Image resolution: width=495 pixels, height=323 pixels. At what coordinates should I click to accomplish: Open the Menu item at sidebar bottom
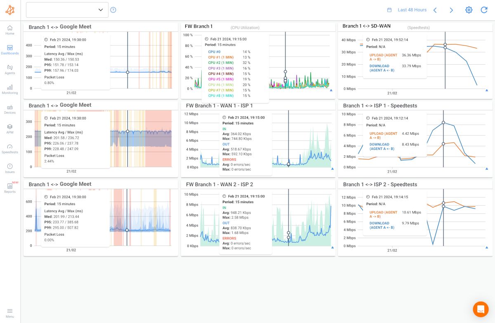[10, 312]
